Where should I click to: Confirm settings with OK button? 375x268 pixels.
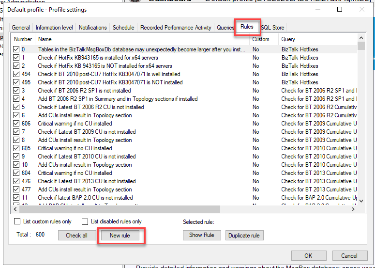308,256
